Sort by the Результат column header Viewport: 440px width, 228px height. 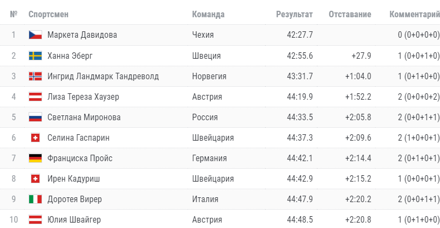pyautogui.click(x=294, y=14)
